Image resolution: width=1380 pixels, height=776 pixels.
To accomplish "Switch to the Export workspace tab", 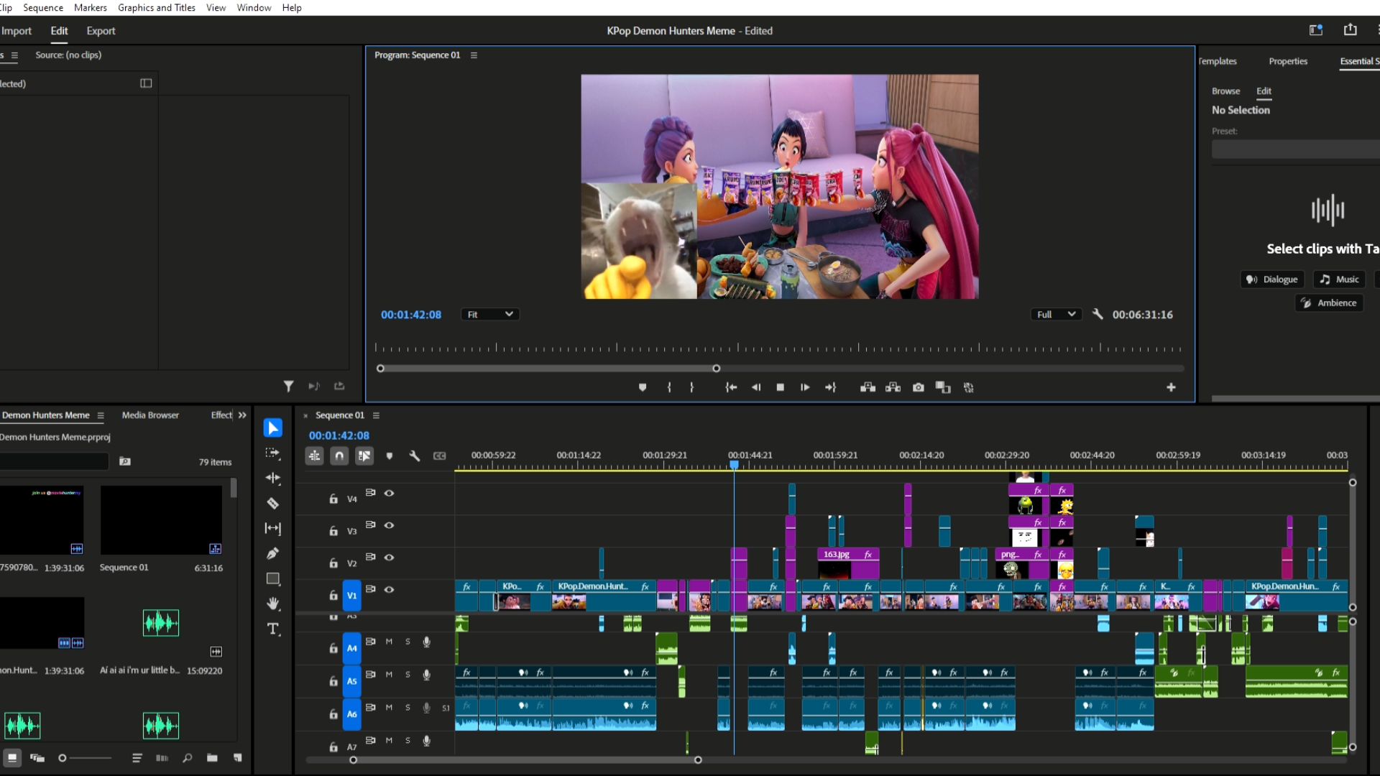I will pyautogui.click(x=101, y=31).
